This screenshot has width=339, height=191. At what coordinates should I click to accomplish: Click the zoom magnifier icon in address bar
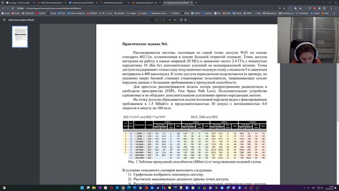pos(280,8)
